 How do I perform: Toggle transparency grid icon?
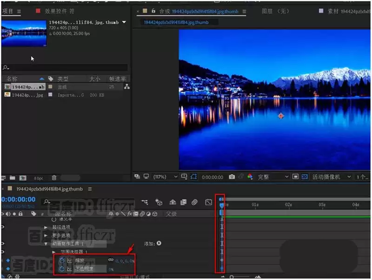tap(305, 177)
